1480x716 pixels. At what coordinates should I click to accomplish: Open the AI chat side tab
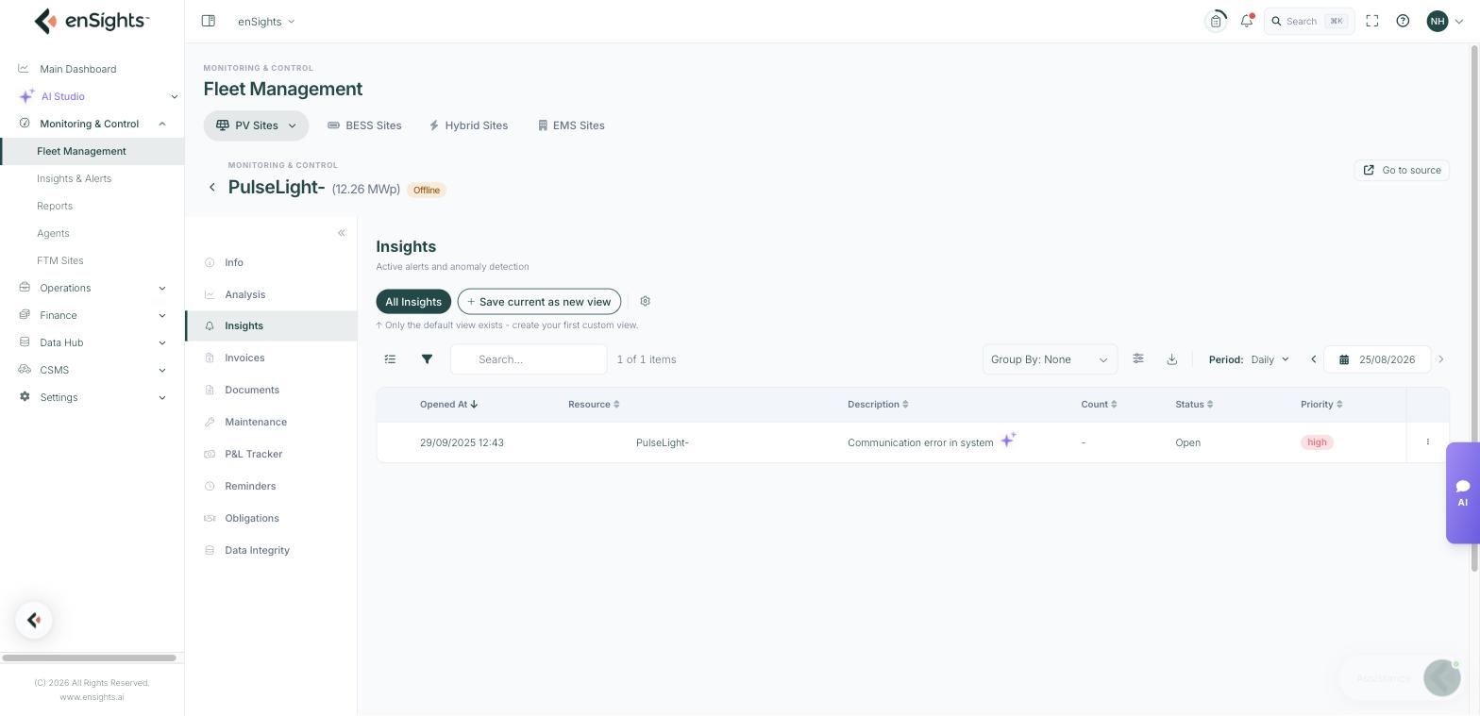[1462, 492]
